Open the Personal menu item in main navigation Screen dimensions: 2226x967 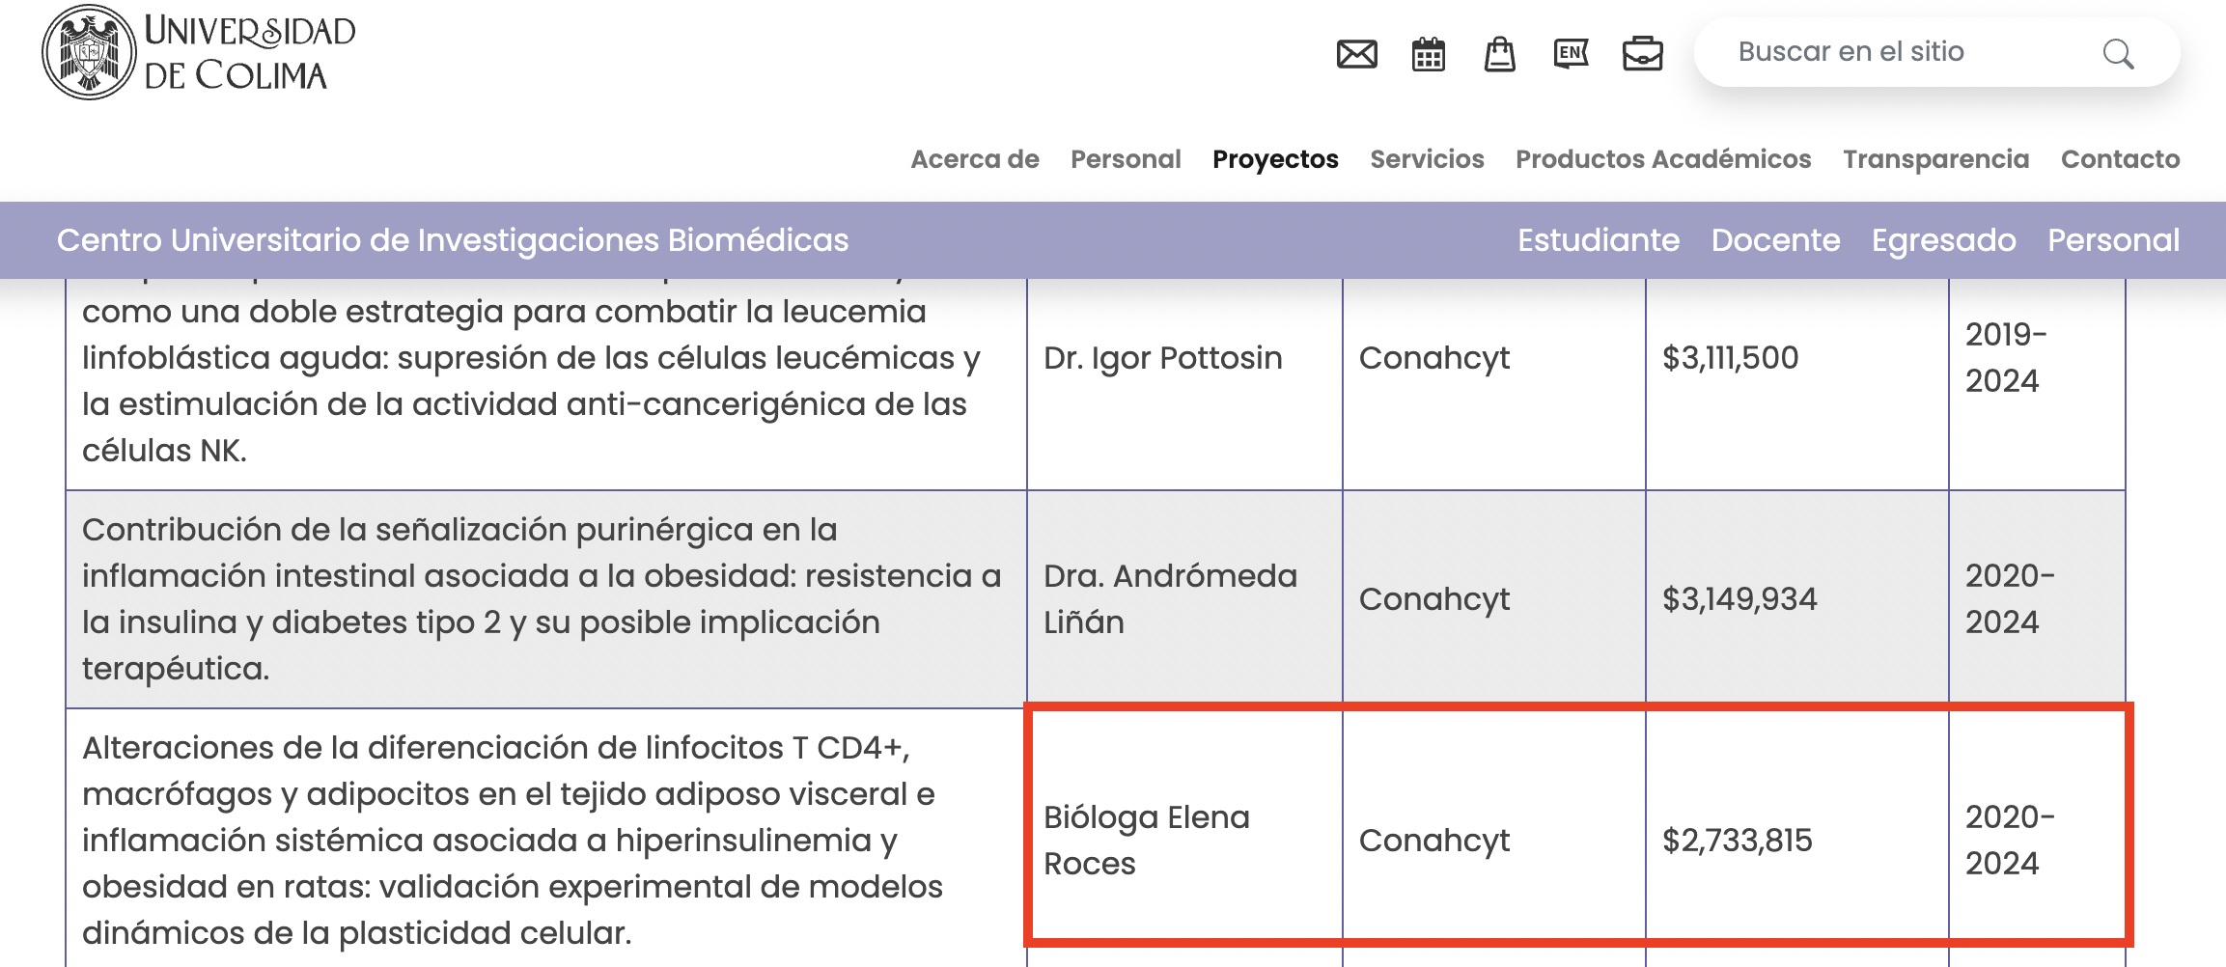click(1126, 159)
